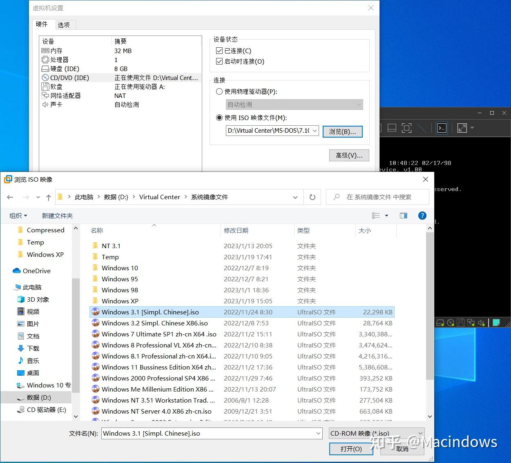
Task: Open the help question mark icon
Action: point(422,216)
